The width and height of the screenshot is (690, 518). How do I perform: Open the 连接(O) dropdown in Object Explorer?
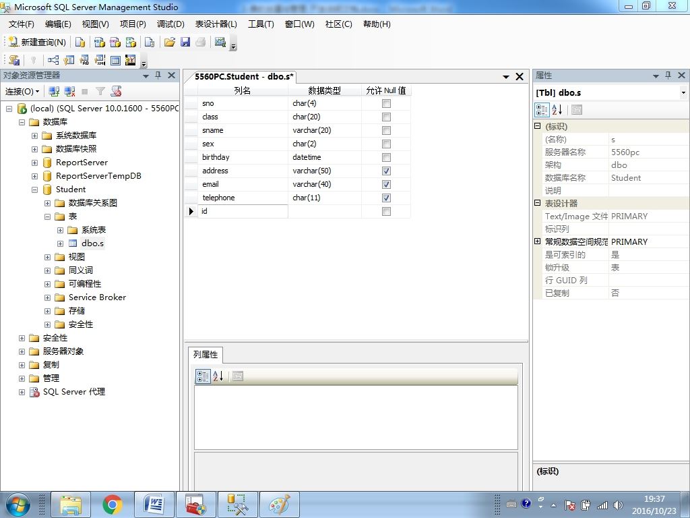click(22, 92)
